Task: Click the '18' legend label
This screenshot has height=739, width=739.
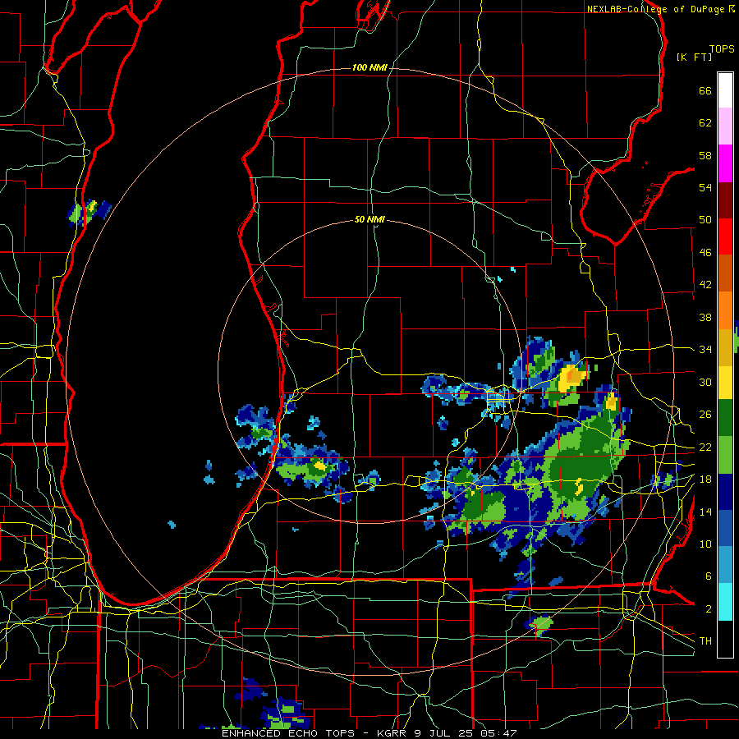Action: point(705,480)
